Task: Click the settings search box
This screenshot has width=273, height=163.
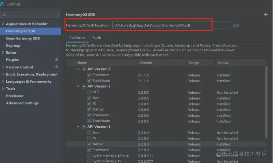Action: point(30,14)
